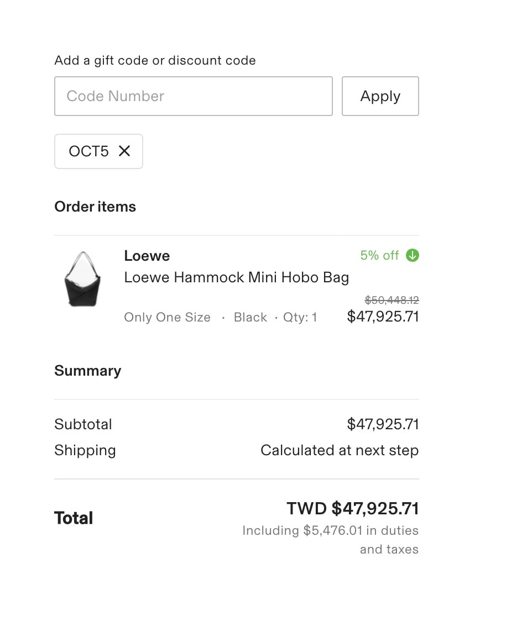Open the Loewe bag thumbnail image
Viewport: 522px width, 632px height.
(x=82, y=279)
